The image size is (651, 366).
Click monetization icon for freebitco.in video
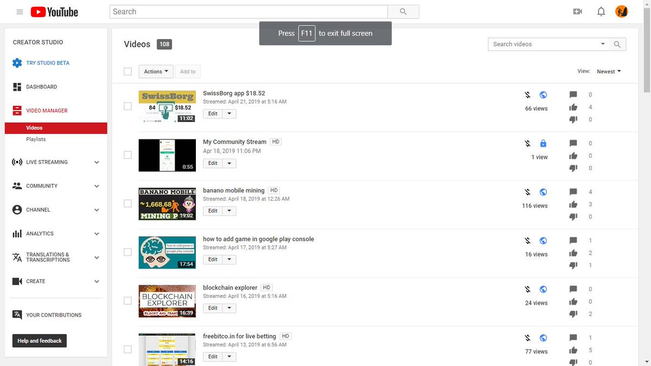click(x=527, y=338)
